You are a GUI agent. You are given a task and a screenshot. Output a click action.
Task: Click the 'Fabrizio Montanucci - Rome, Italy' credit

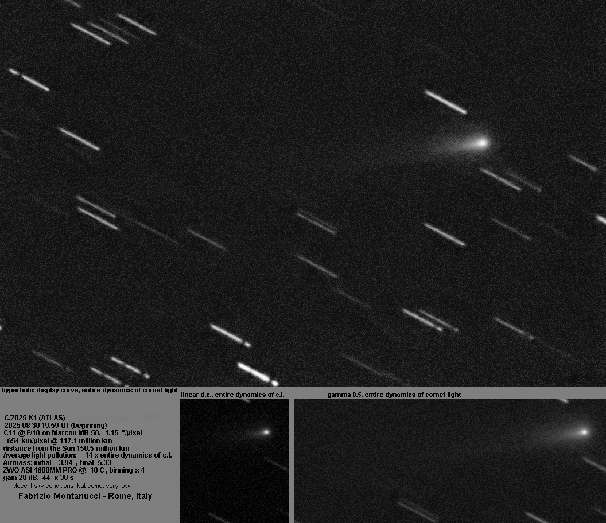[86, 496]
